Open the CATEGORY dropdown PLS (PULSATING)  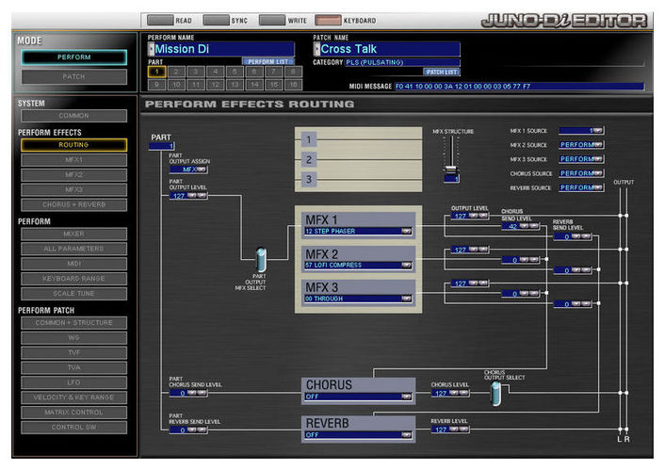(x=402, y=62)
